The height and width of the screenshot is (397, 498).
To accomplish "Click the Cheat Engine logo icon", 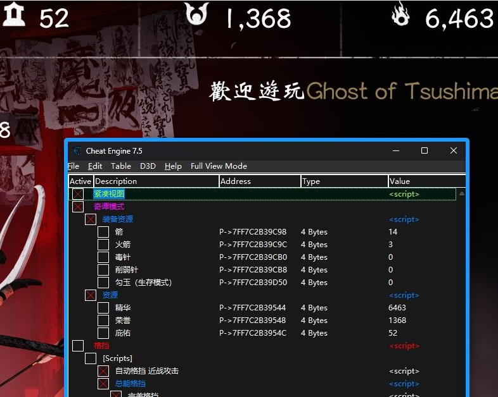I will 77,151.
